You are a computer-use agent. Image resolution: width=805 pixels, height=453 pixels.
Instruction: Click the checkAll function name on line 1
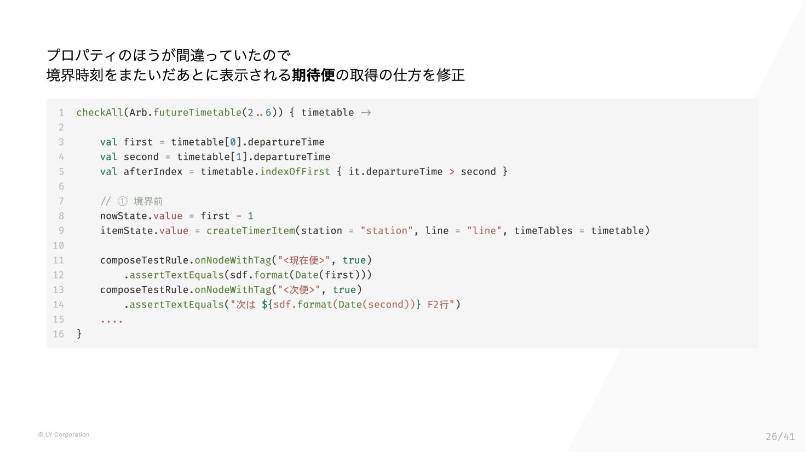(100, 112)
